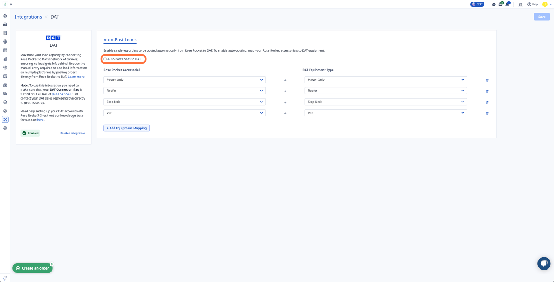
Task: Open the apps grid icon near Help
Action: pos(520,4)
